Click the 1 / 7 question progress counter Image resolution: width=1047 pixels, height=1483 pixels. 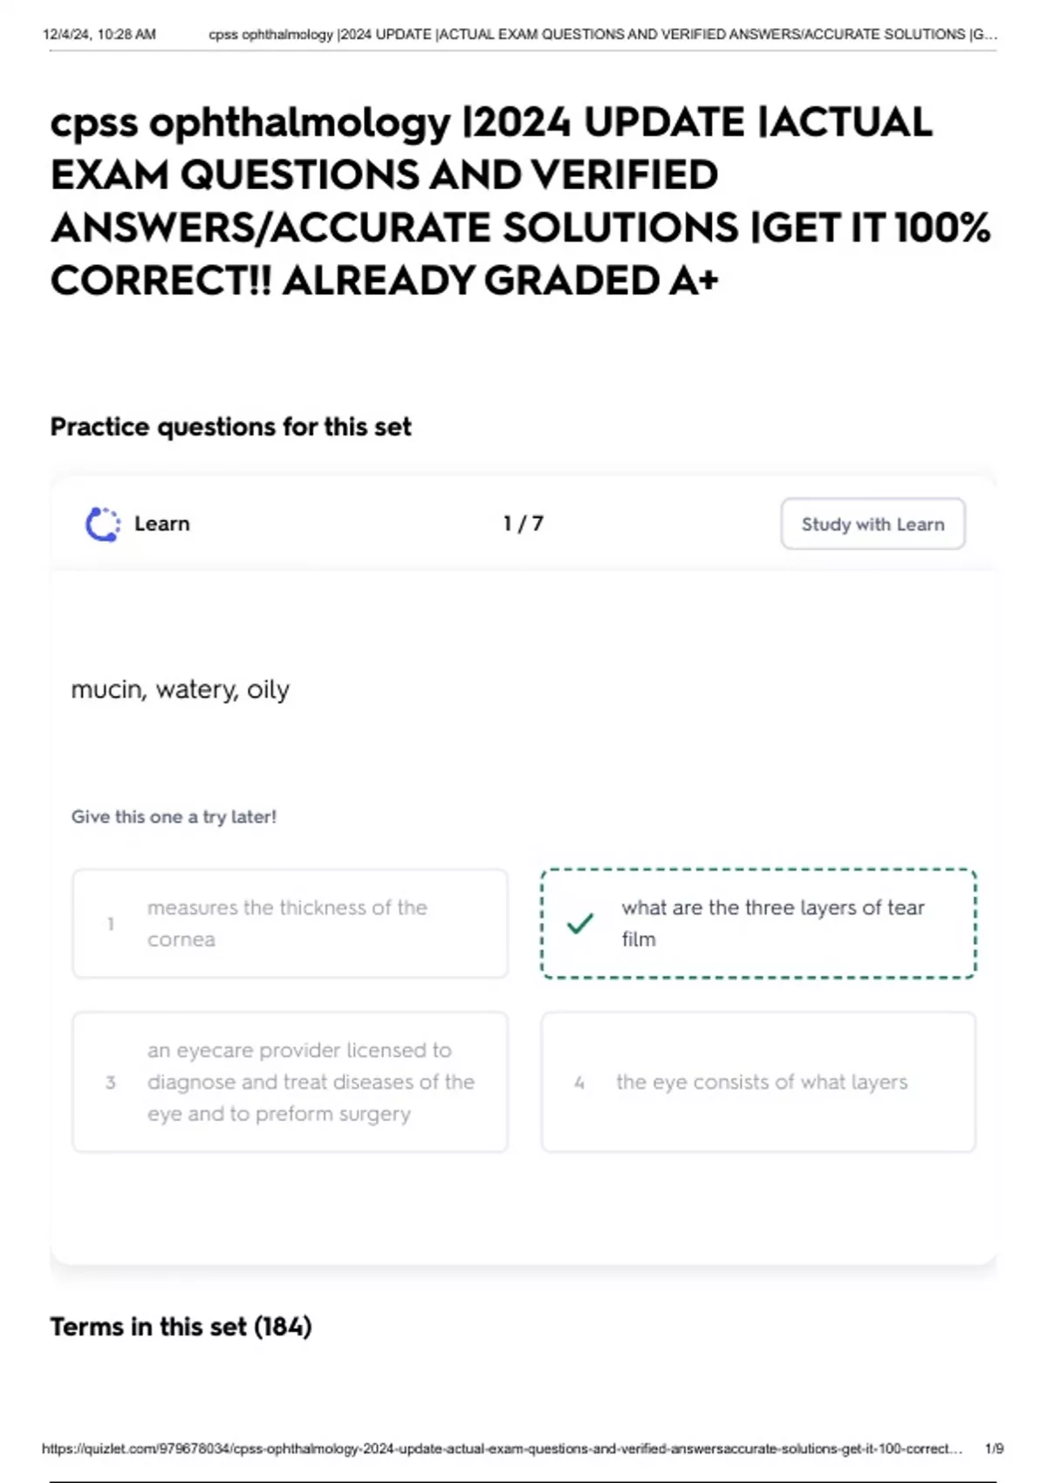click(x=523, y=524)
